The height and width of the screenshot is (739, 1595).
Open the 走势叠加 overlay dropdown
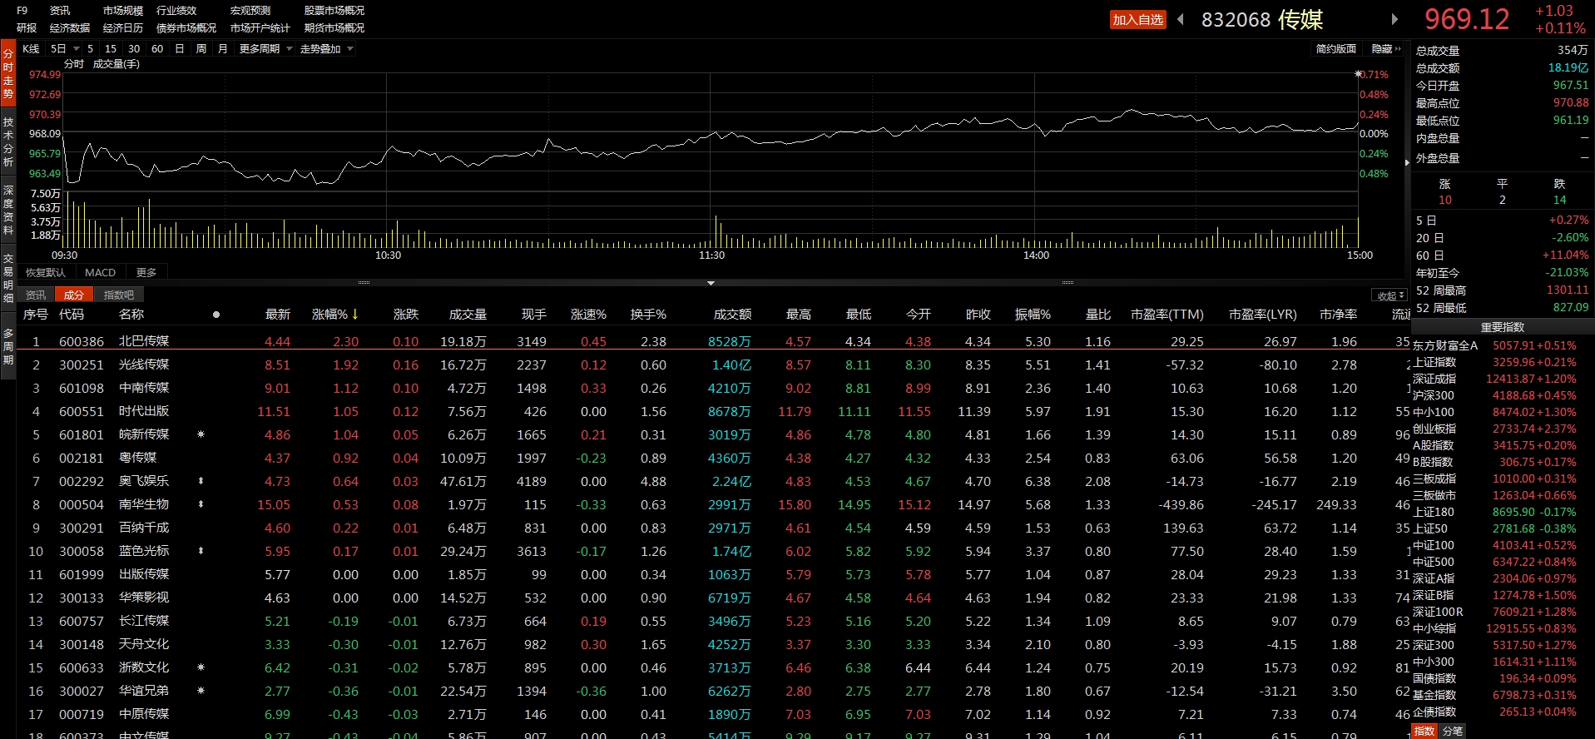click(x=326, y=49)
